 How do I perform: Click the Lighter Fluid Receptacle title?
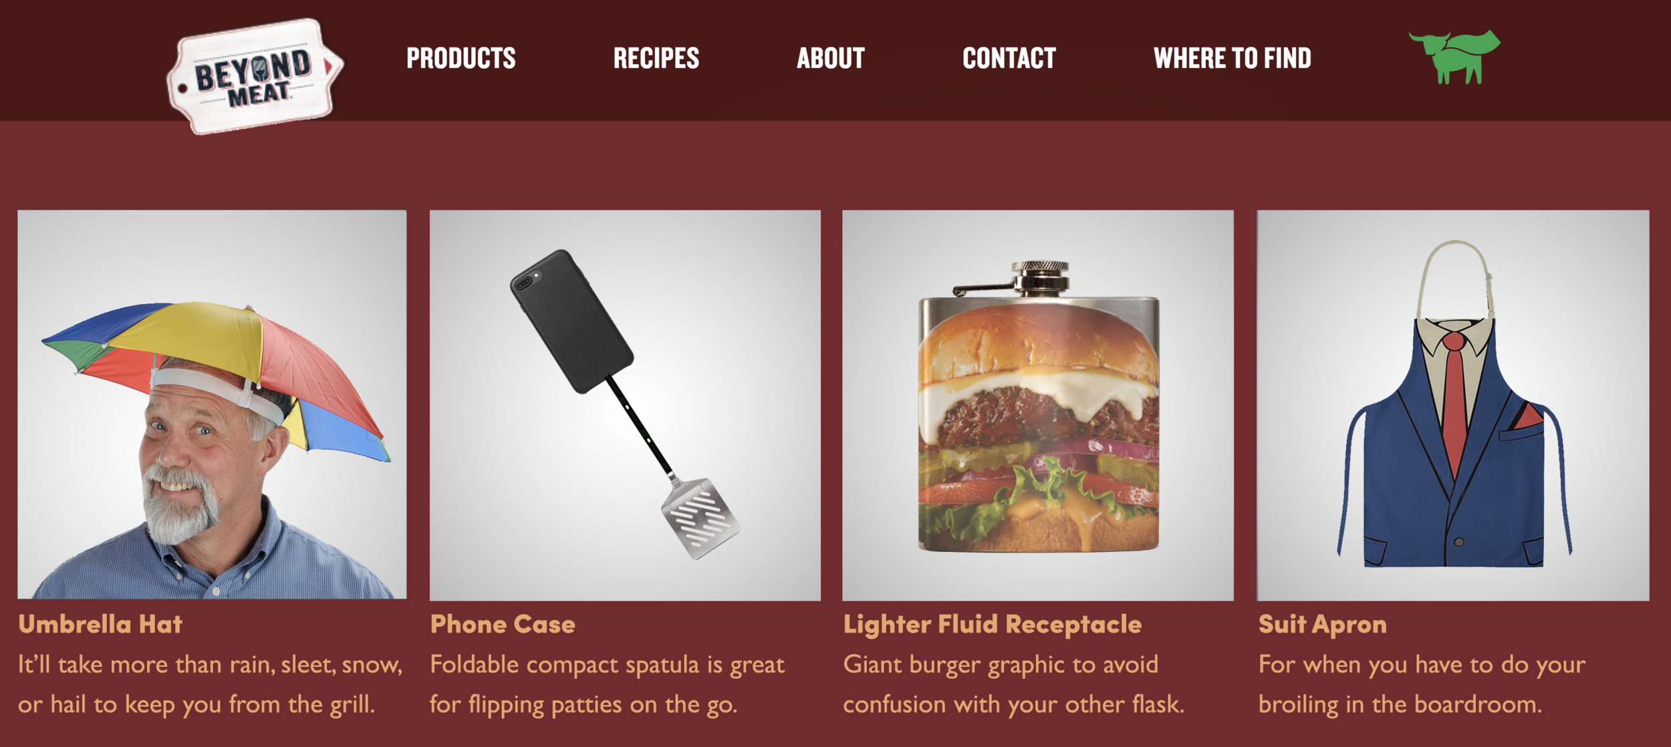(993, 624)
